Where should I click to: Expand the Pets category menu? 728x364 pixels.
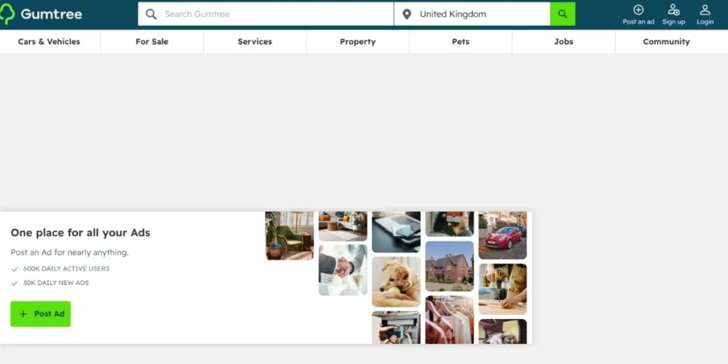(461, 42)
